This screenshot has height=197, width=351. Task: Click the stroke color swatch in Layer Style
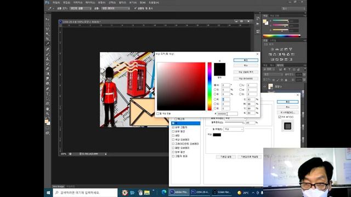point(217,135)
